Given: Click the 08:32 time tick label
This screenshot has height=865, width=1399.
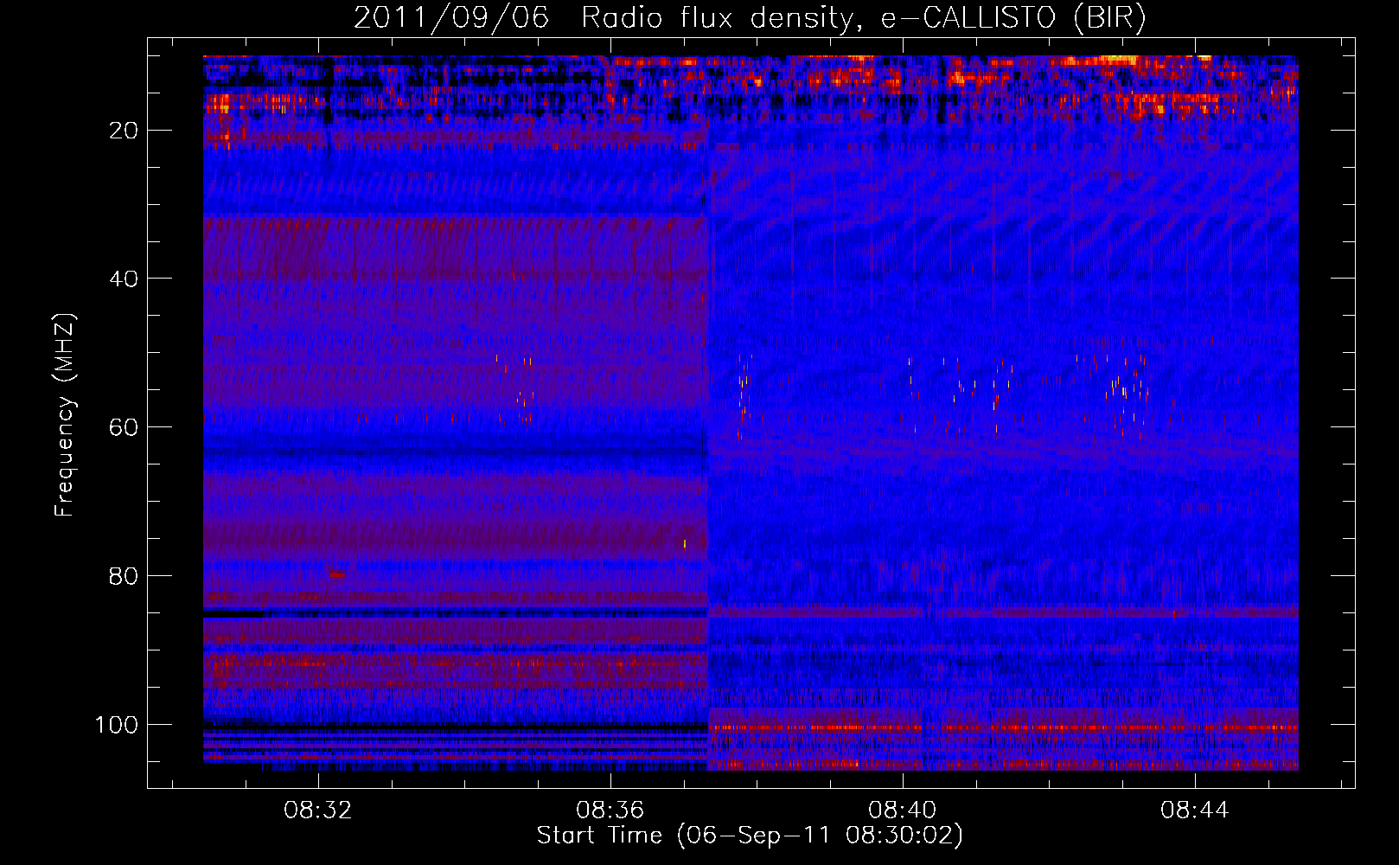Looking at the screenshot, I should pyautogui.click(x=318, y=811).
